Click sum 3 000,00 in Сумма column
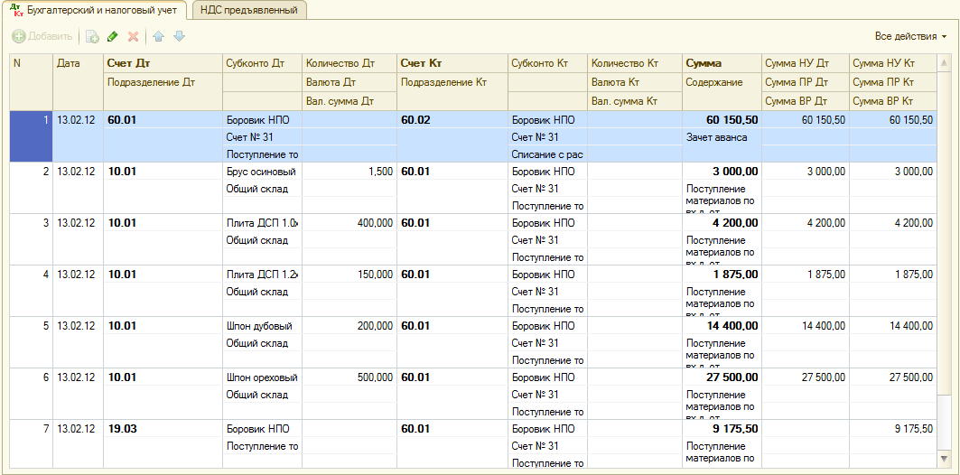Image resolution: width=960 pixels, height=475 pixels. [x=722, y=172]
